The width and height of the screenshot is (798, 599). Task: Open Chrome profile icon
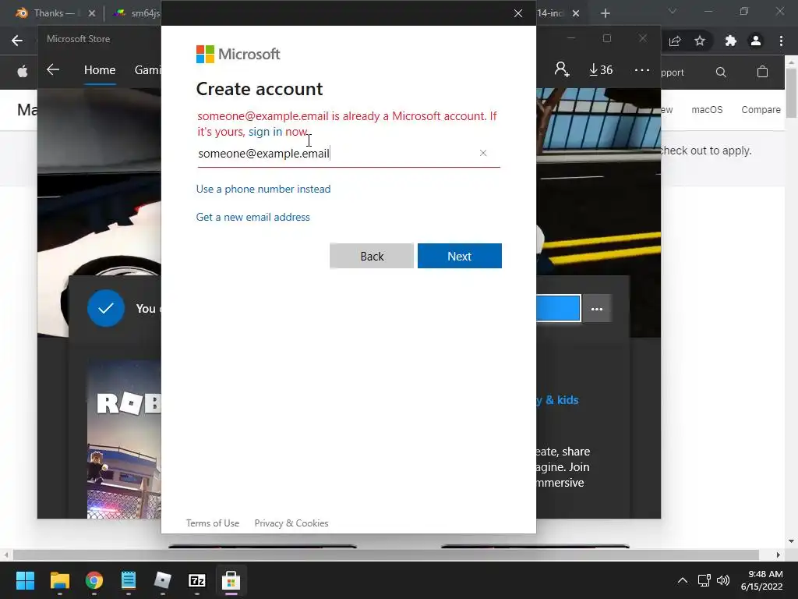click(756, 41)
